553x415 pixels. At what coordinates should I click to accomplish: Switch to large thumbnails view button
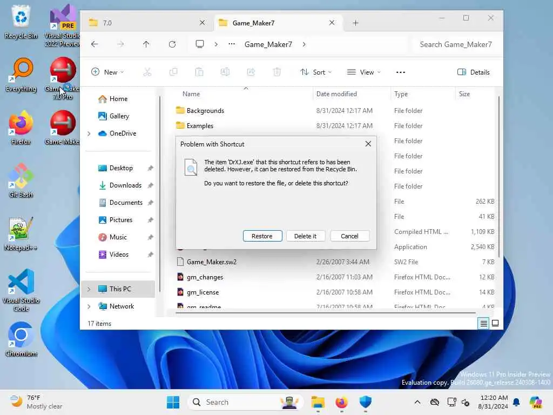(495, 323)
